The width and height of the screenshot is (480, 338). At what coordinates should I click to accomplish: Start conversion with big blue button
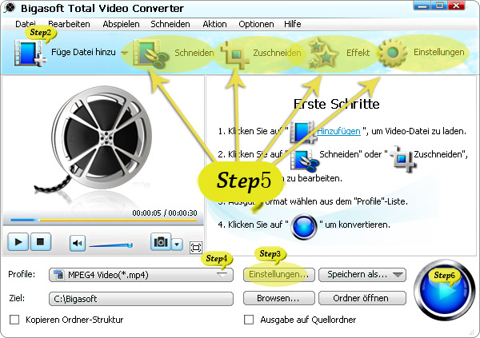(444, 290)
